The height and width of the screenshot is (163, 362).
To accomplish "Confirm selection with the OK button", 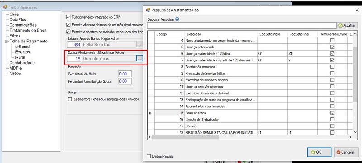I will tap(319, 152).
